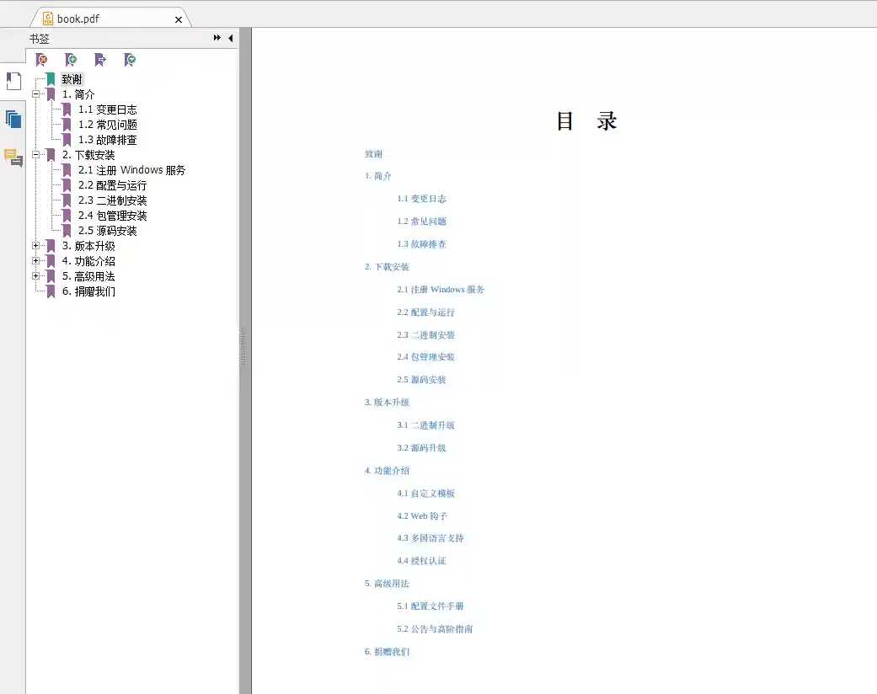
Task: Select the '2.5 源码安装' bookmark
Action: point(107,231)
